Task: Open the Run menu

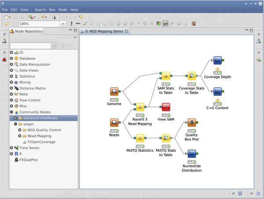Action: coord(52,10)
